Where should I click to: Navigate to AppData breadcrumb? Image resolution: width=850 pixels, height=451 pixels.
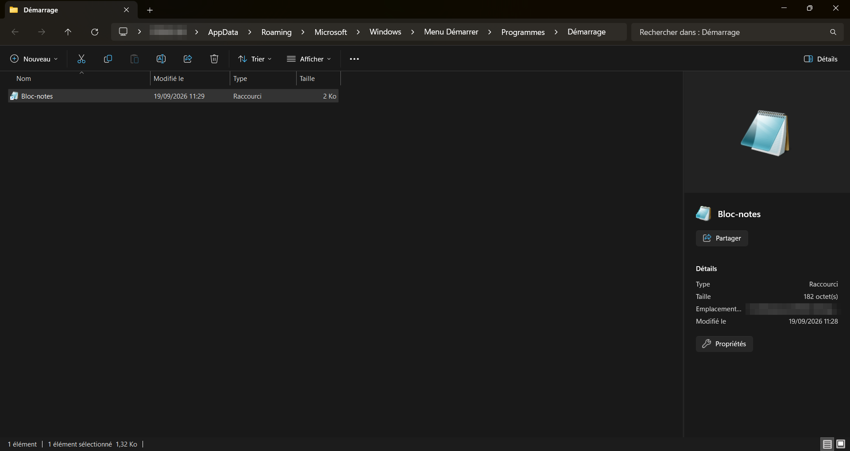point(223,32)
